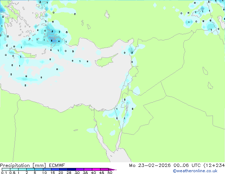Click the legend label '0.1'

coord(4,173)
